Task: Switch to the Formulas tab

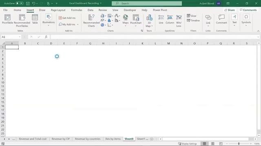Action: point(77,10)
